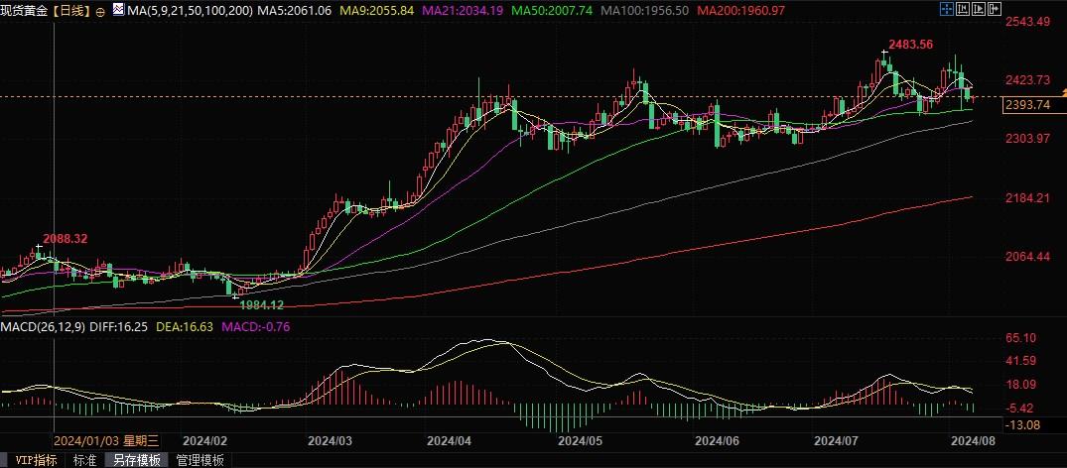The width and height of the screenshot is (1067, 468).
Task: Click the 2064.44 price axis label
Action: click(x=1027, y=257)
